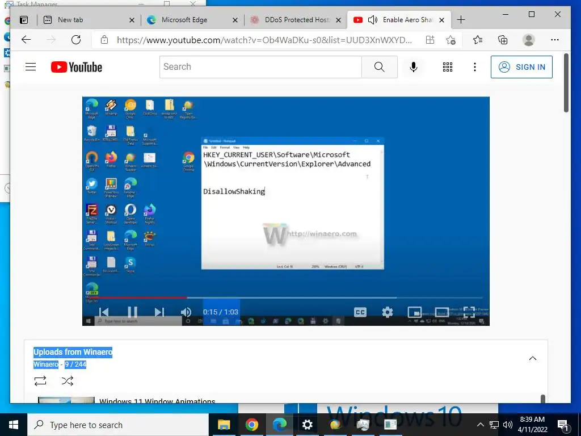The width and height of the screenshot is (581, 436).
Task: Close the New tab tab
Action: pos(132,20)
